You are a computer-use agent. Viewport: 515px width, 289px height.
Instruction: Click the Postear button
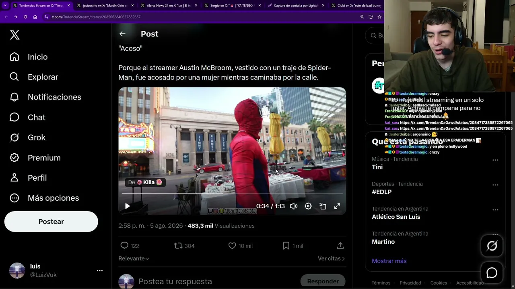pos(51,222)
